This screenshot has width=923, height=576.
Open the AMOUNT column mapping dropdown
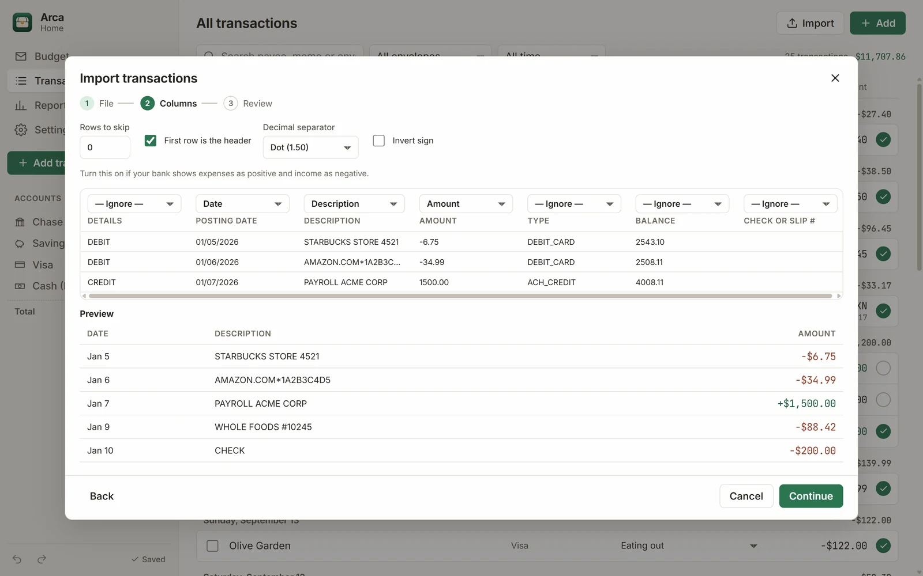click(x=466, y=204)
